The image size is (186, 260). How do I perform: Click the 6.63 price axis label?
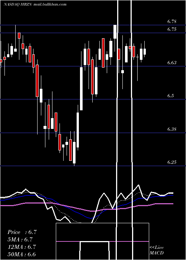172,62
